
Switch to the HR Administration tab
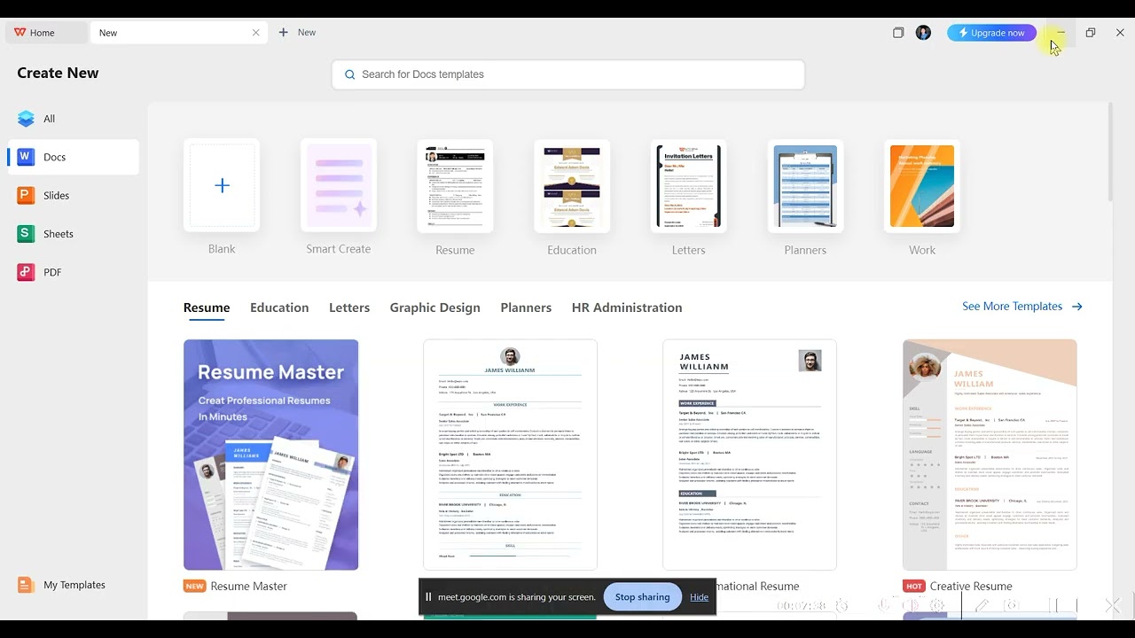627,307
